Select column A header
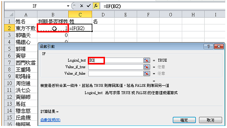Image resolution: width=227 pixels, height=128 pixels. pos(26,15)
